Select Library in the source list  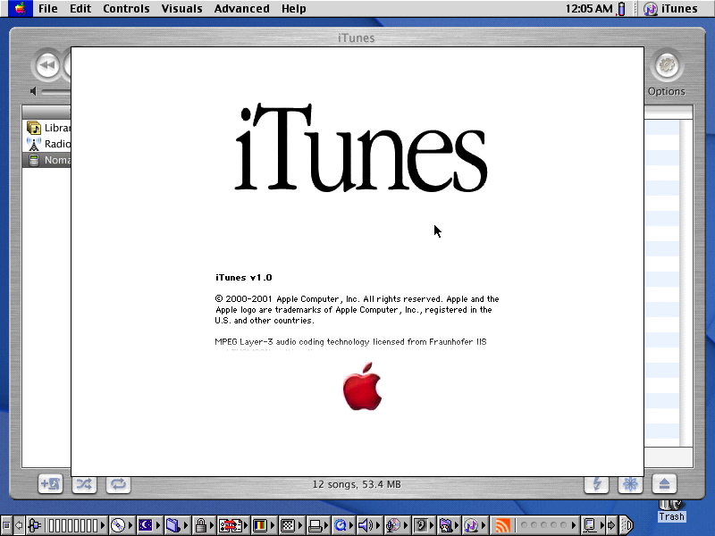point(48,128)
